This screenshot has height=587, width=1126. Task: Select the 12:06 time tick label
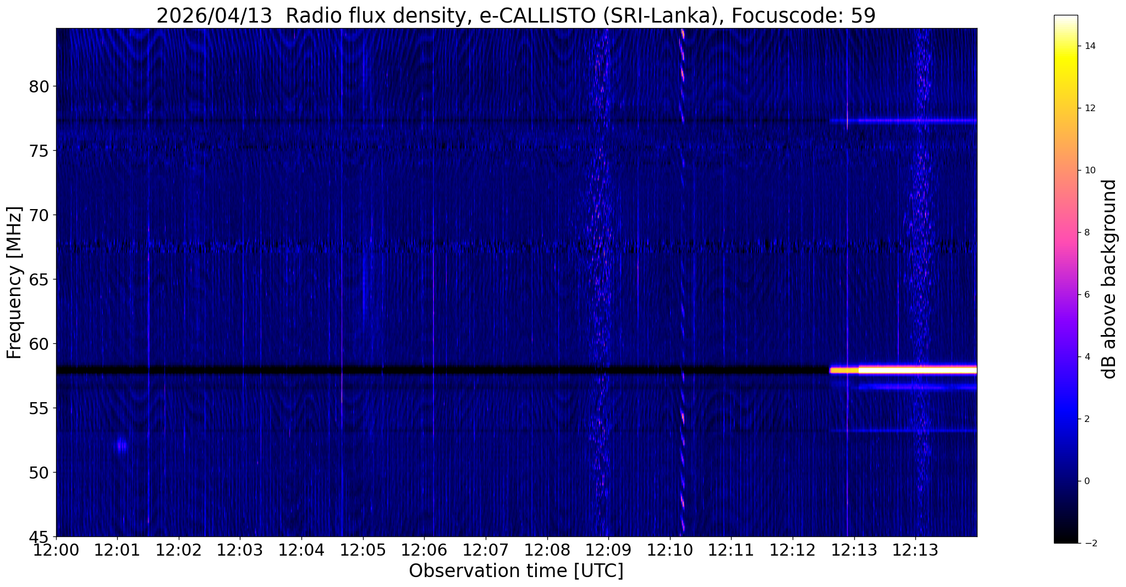coord(424,549)
